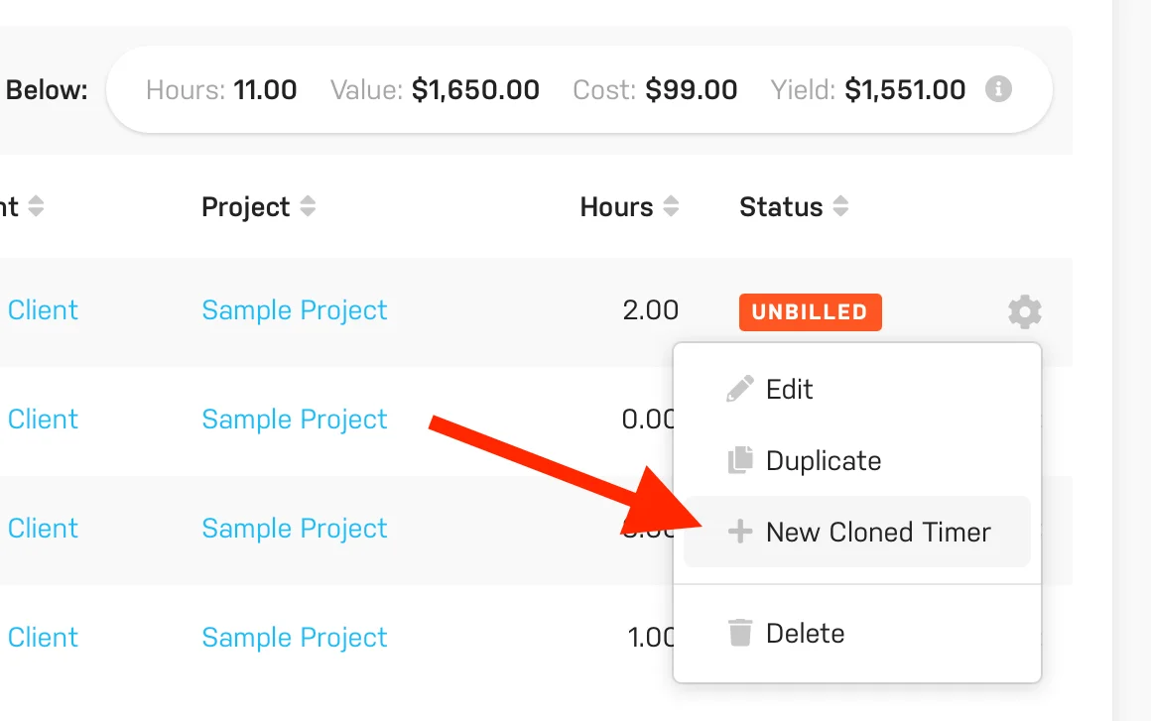Click the Status column header label

click(781, 207)
